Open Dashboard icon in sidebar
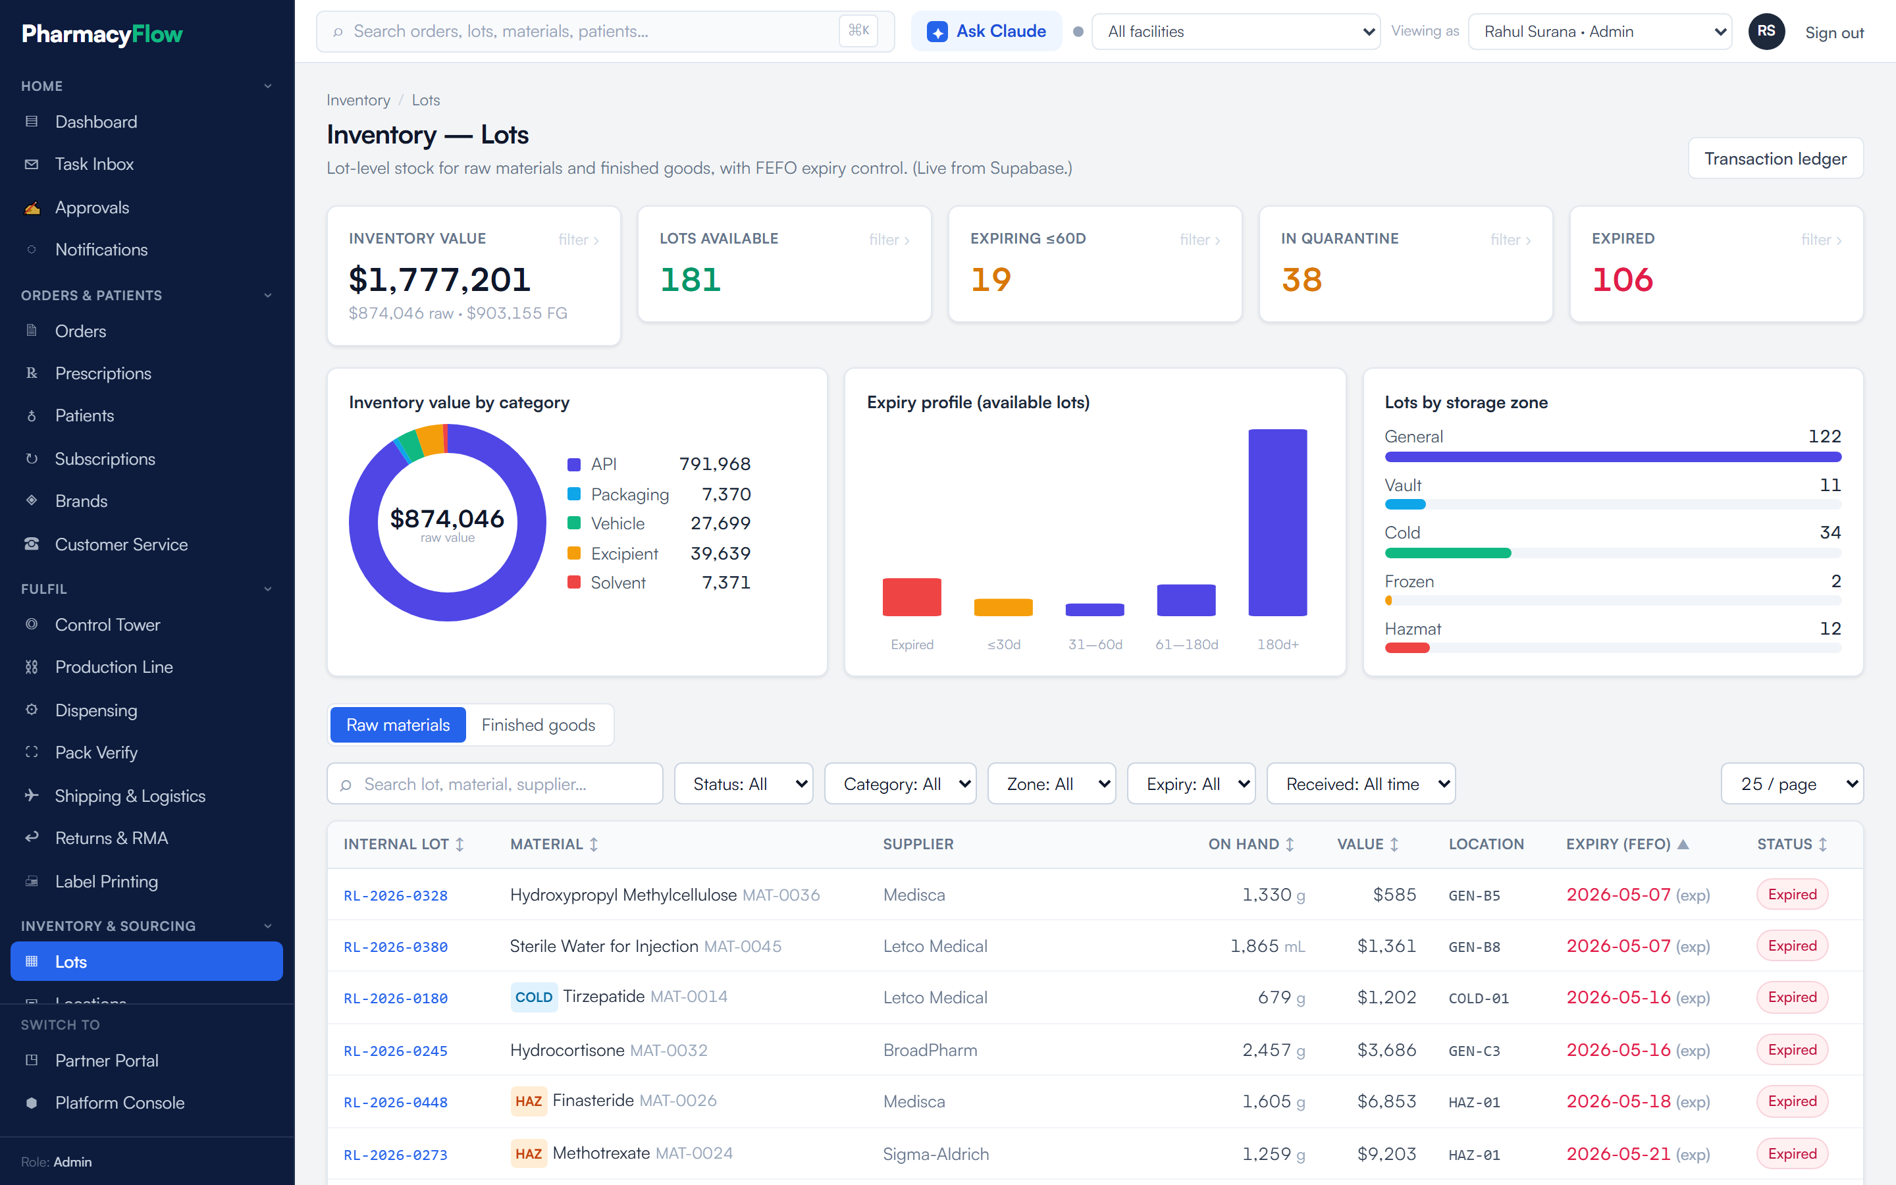The width and height of the screenshot is (1896, 1185). coord(32,122)
